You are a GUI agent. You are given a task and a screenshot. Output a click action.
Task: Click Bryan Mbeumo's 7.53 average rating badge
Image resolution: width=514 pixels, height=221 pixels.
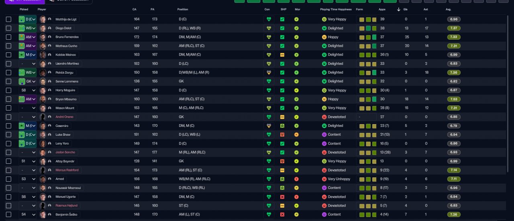453,99
